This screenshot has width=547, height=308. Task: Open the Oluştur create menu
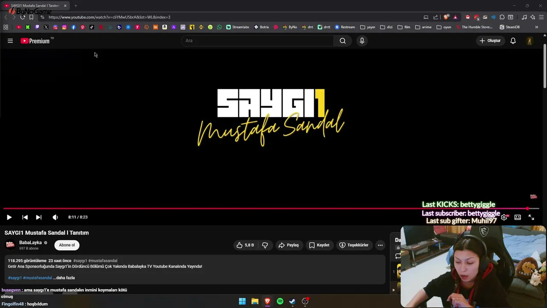tap(490, 41)
